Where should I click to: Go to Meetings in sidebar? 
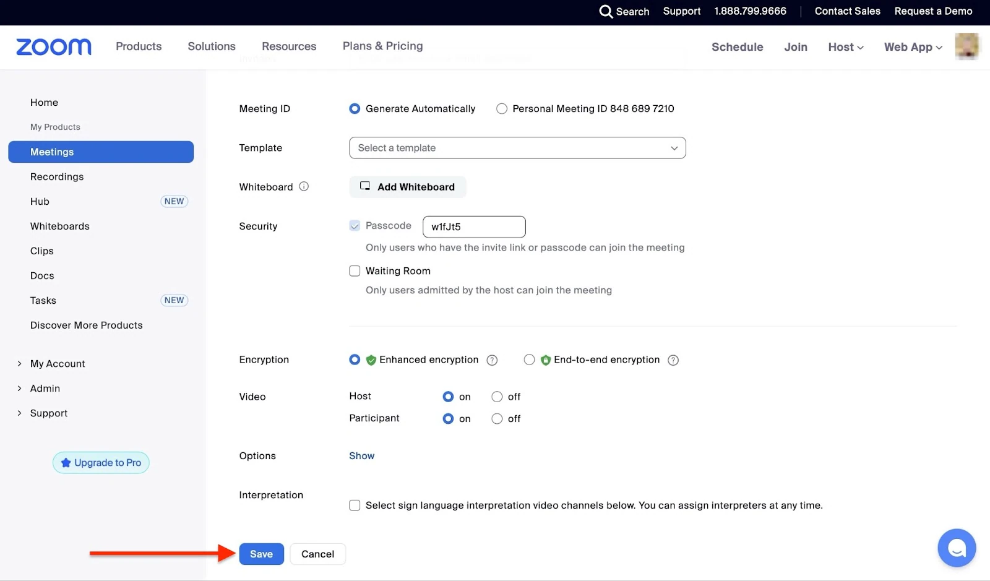click(101, 152)
